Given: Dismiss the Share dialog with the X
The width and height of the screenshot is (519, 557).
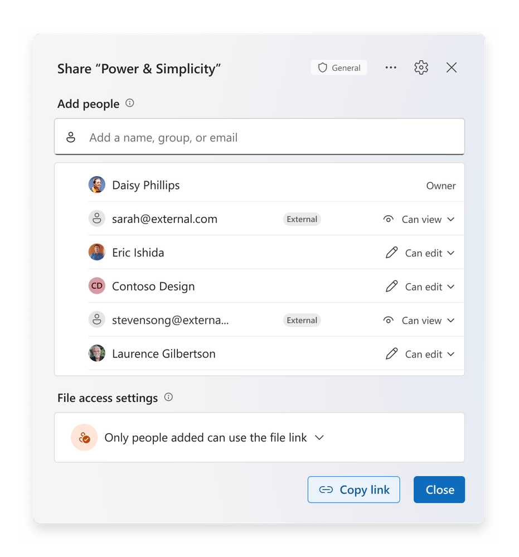Looking at the screenshot, I should point(452,68).
